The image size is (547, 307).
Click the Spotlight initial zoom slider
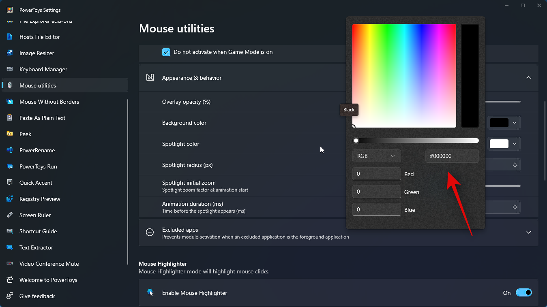click(503, 186)
